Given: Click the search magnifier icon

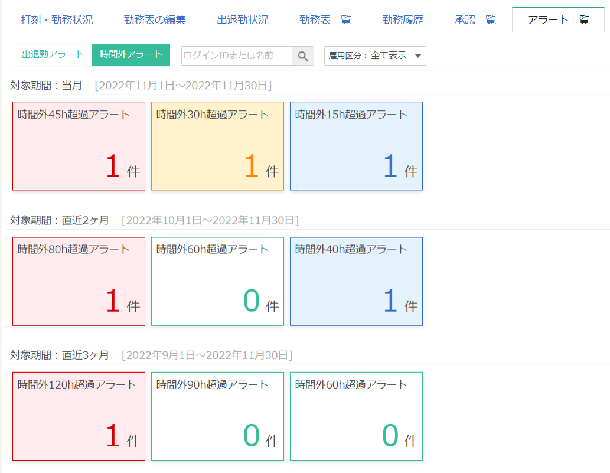Looking at the screenshot, I should pyautogui.click(x=303, y=56).
